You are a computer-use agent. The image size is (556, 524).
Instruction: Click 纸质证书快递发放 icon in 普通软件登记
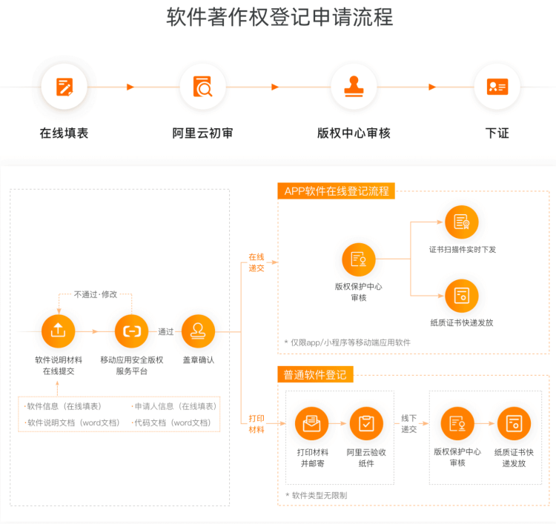pyautogui.click(x=514, y=423)
